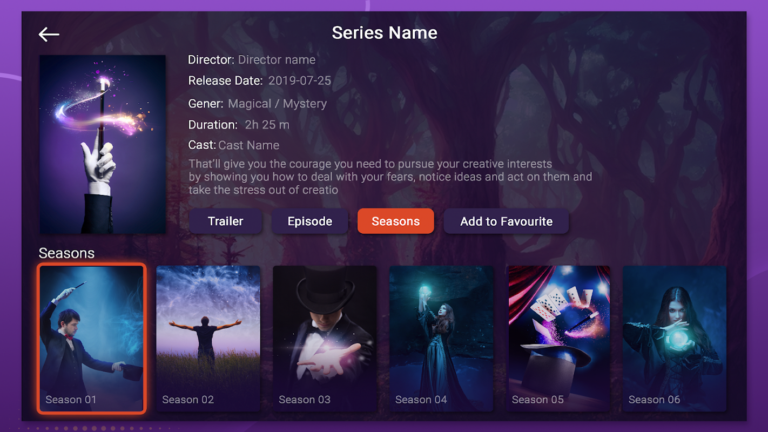Open the Episode list
Viewport: 768px width, 432px height.
(310, 221)
